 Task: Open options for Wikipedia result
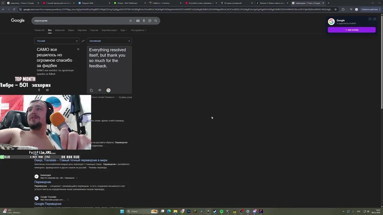coord(77,178)
